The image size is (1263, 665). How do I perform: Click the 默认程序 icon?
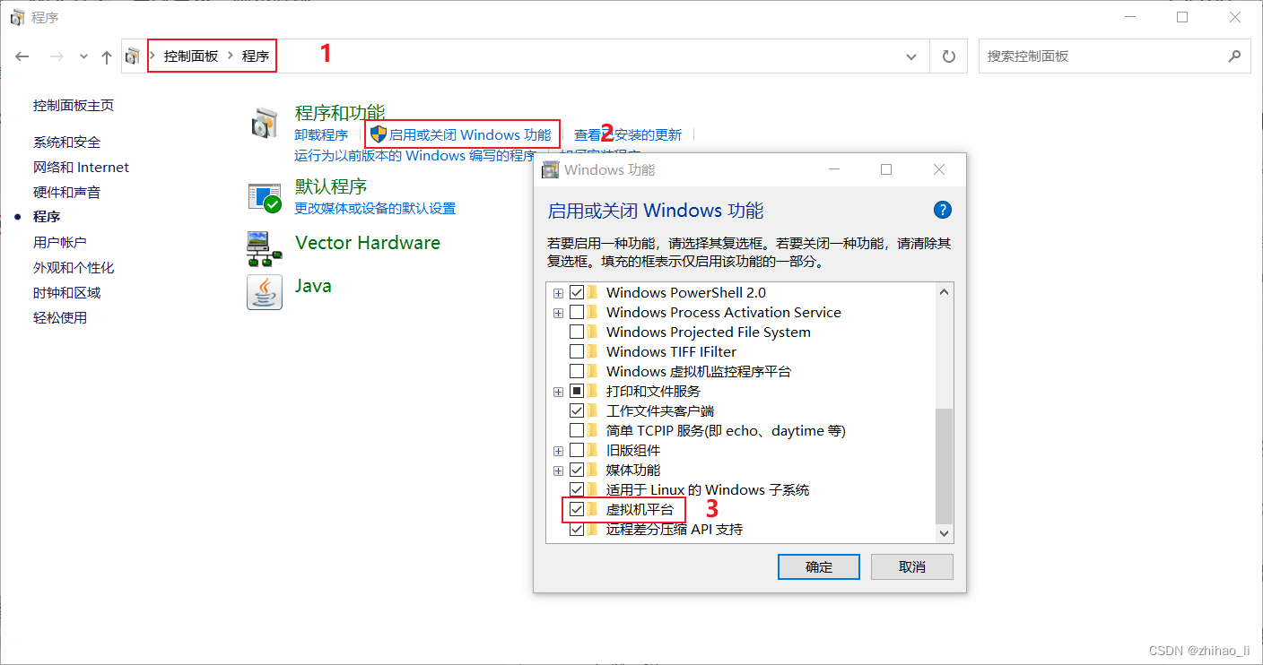(x=264, y=197)
